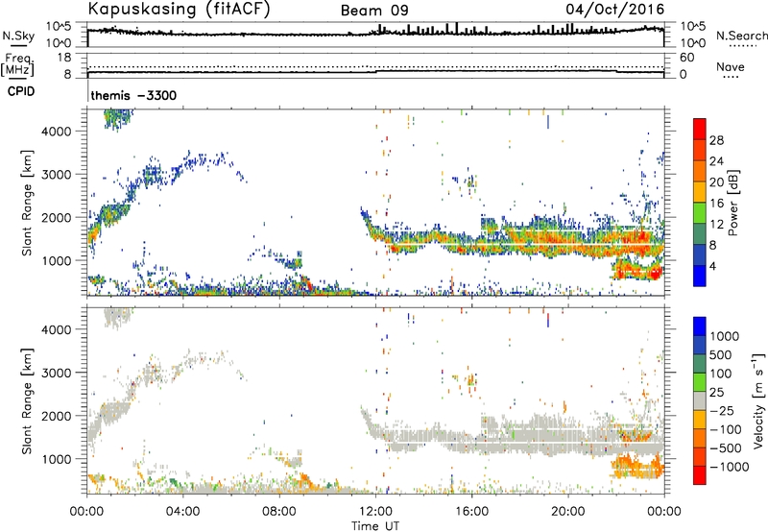Click the red top segment of Power colorbar
Image resolution: width=768 pixels, height=532 pixels.
(x=700, y=129)
